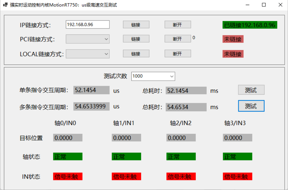Click the IN状态 row label
This screenshot has width=288, height=190.
click(31, 177)
